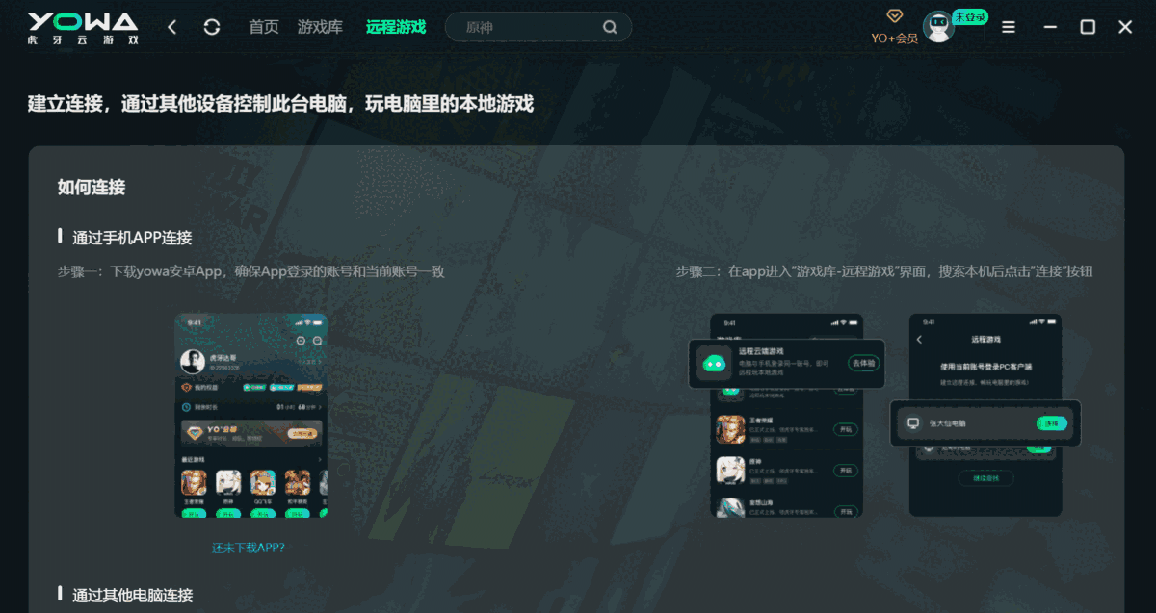Open the hamburger menu icon

click(x=1008, y=26)
